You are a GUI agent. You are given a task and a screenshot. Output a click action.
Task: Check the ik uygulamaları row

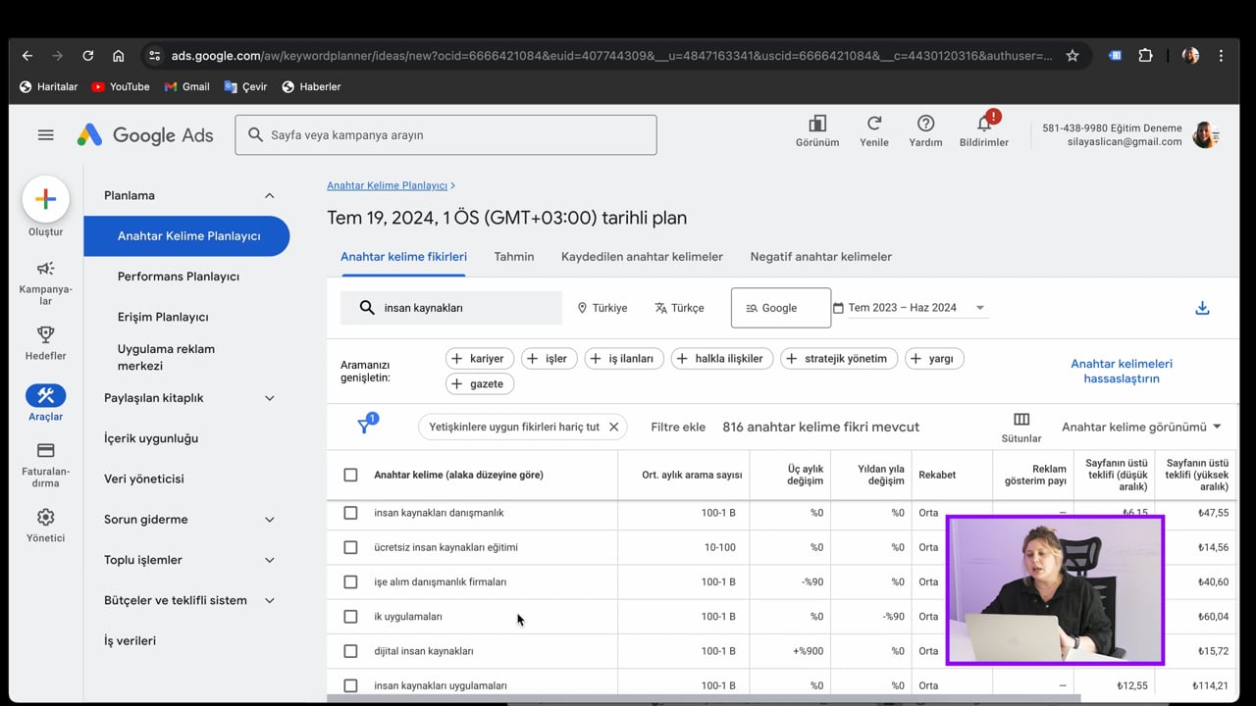tap(350, 617)
